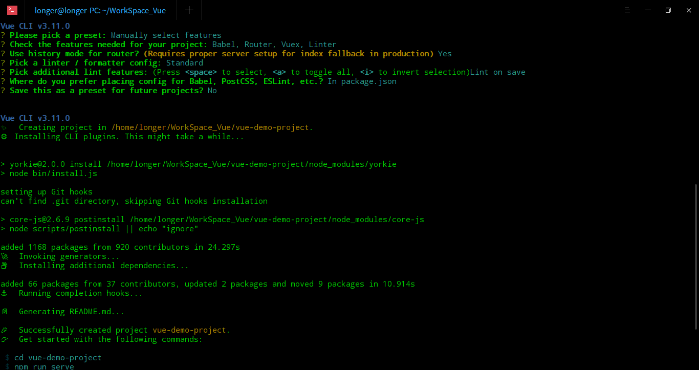Click 'Use history mode for router?' prompt

74,54
